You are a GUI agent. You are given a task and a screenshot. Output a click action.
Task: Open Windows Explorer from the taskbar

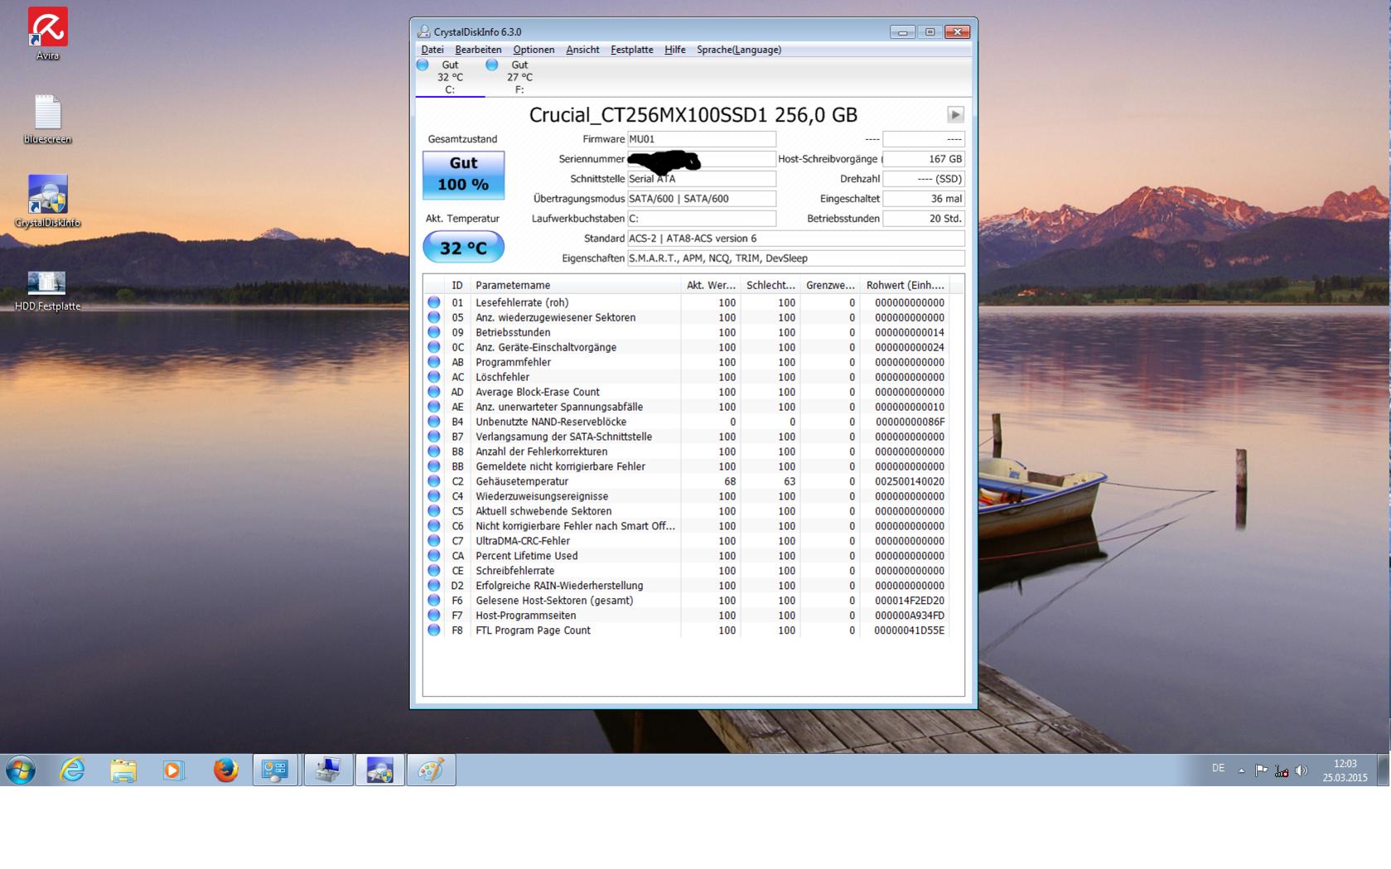pyautogui.click(x=123, y=770)
